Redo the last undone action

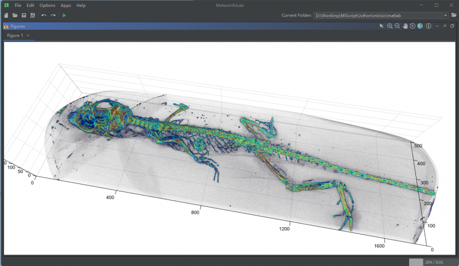(x=53, y=15)
